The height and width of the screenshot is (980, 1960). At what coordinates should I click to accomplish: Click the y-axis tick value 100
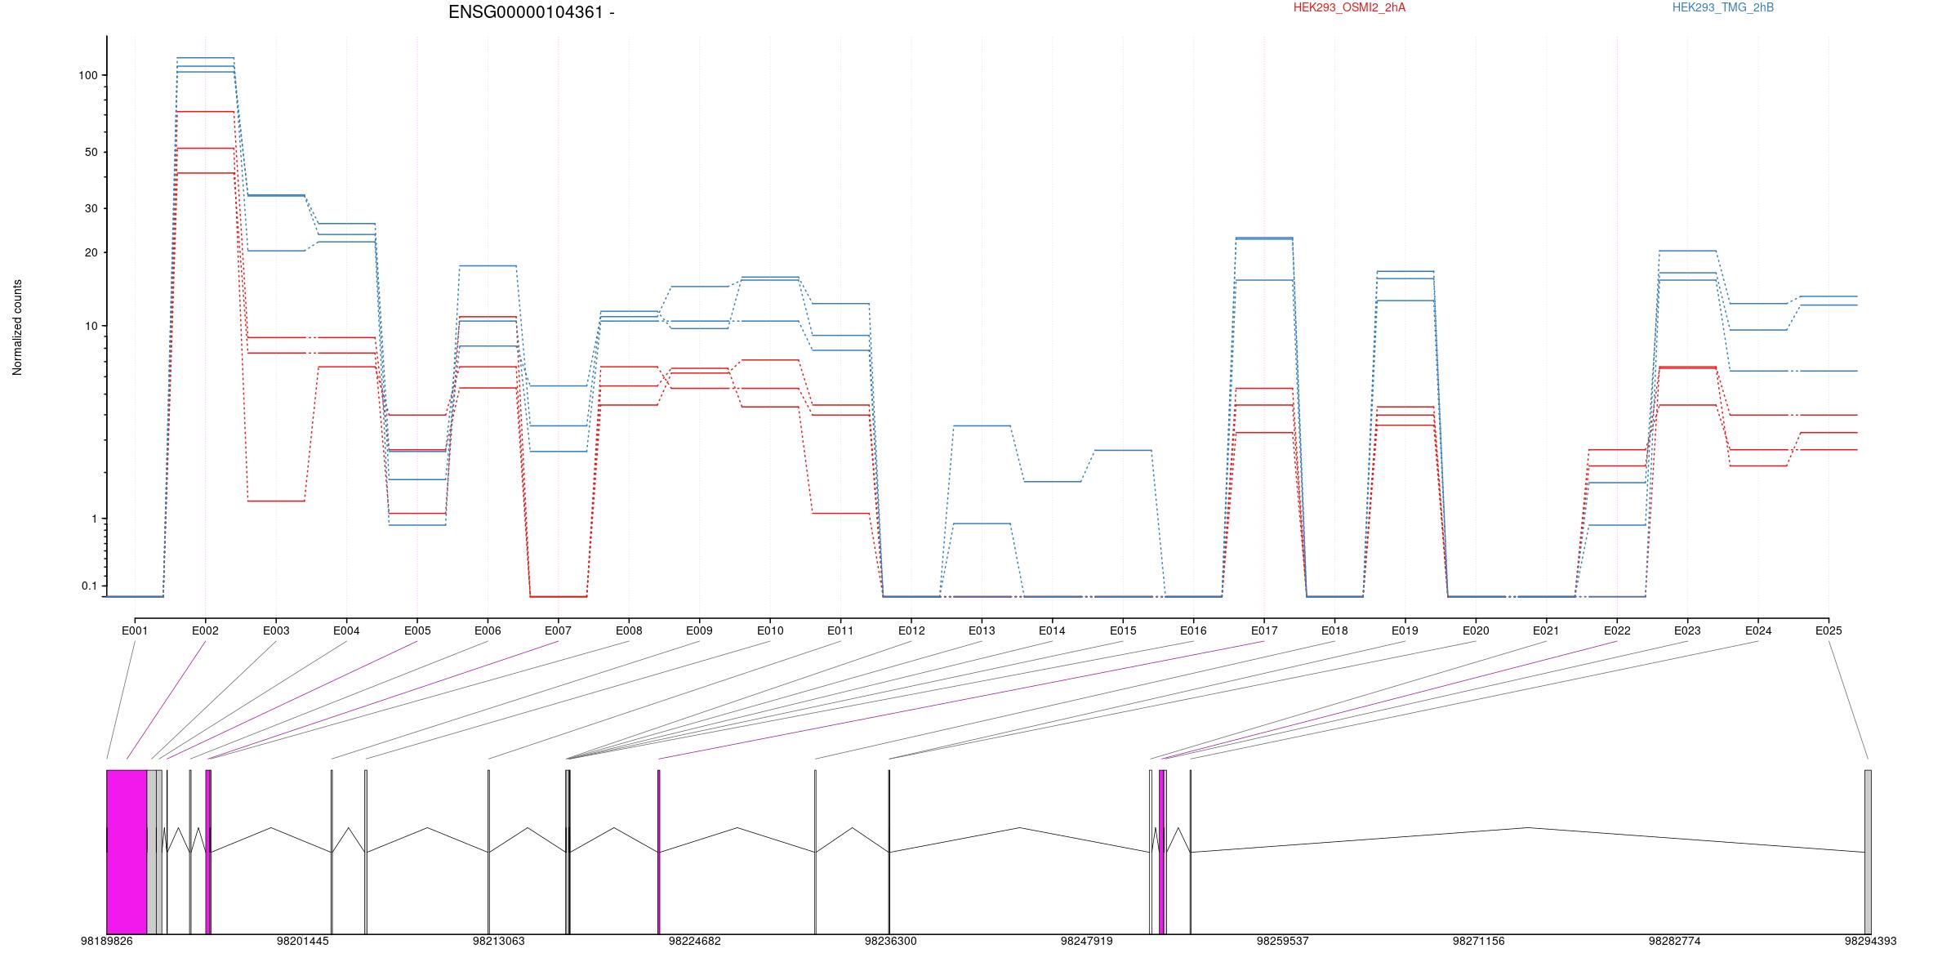(88, 75)
